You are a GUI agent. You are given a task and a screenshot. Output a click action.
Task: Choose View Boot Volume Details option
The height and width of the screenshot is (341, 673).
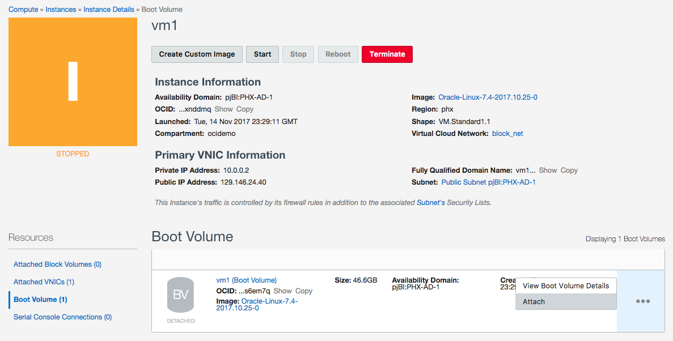[565, 286]
